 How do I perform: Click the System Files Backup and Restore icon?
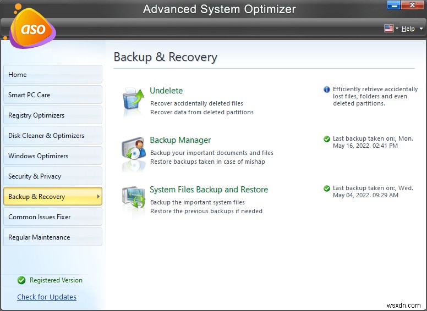[x=133, y=201]
